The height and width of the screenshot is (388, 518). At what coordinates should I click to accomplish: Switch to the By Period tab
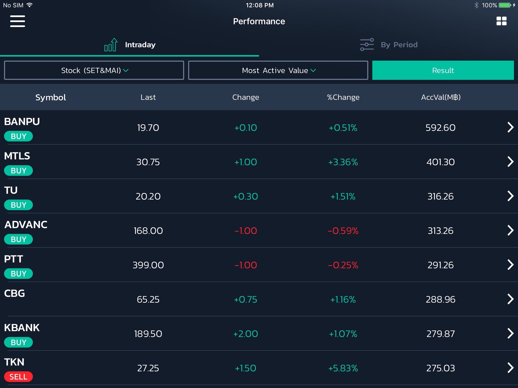[x=388, y=45]
